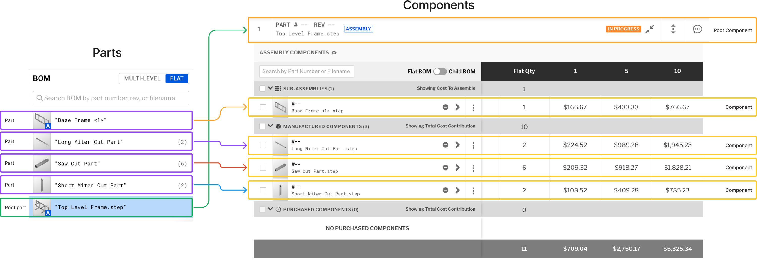
Task: Collapse the PURCHASED COMPONENTS section
Action: [x=270, y=209]
